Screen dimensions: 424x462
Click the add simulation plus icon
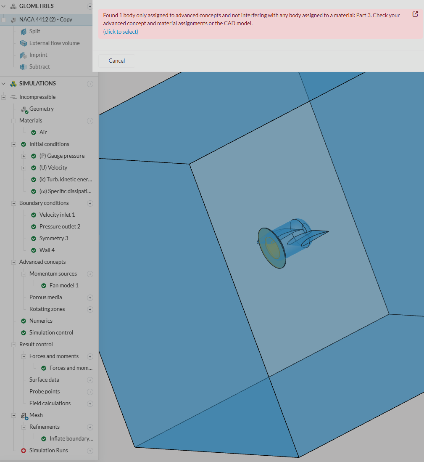pyautogui.click(x=90, y=84)
